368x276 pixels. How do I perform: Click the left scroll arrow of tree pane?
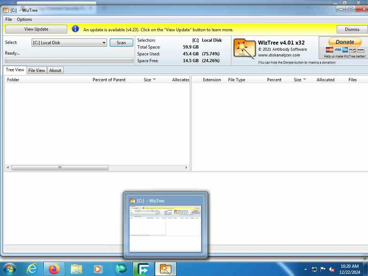click(8, 167)
